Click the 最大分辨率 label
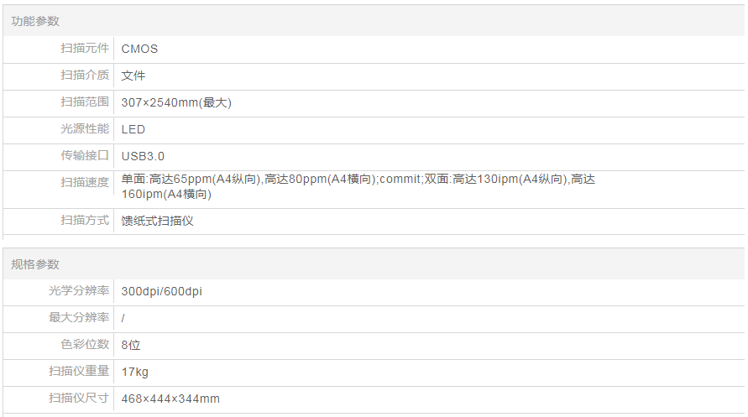 pyautogui.click(x=79, y=317)
